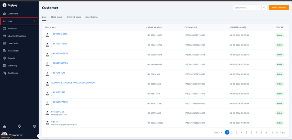Open customer +91 7004759719 profile link

point(59,44)
